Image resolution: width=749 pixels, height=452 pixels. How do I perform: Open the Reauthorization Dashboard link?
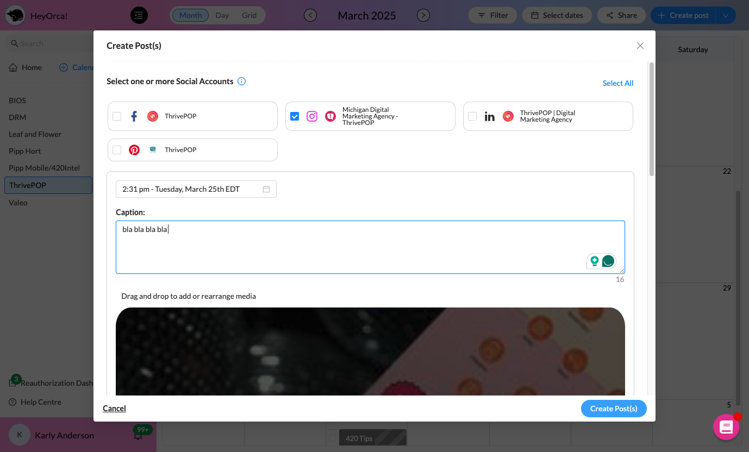click(51, 383)
